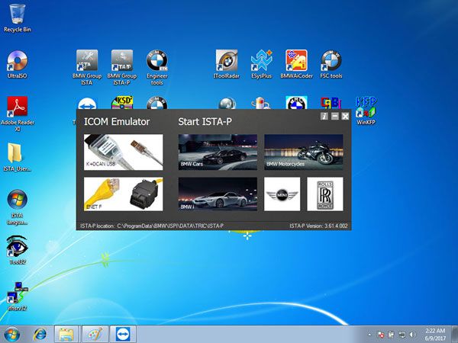Launch WinKFP shortcut
This screenshot has height=343, width=458.
click(366, 111)
